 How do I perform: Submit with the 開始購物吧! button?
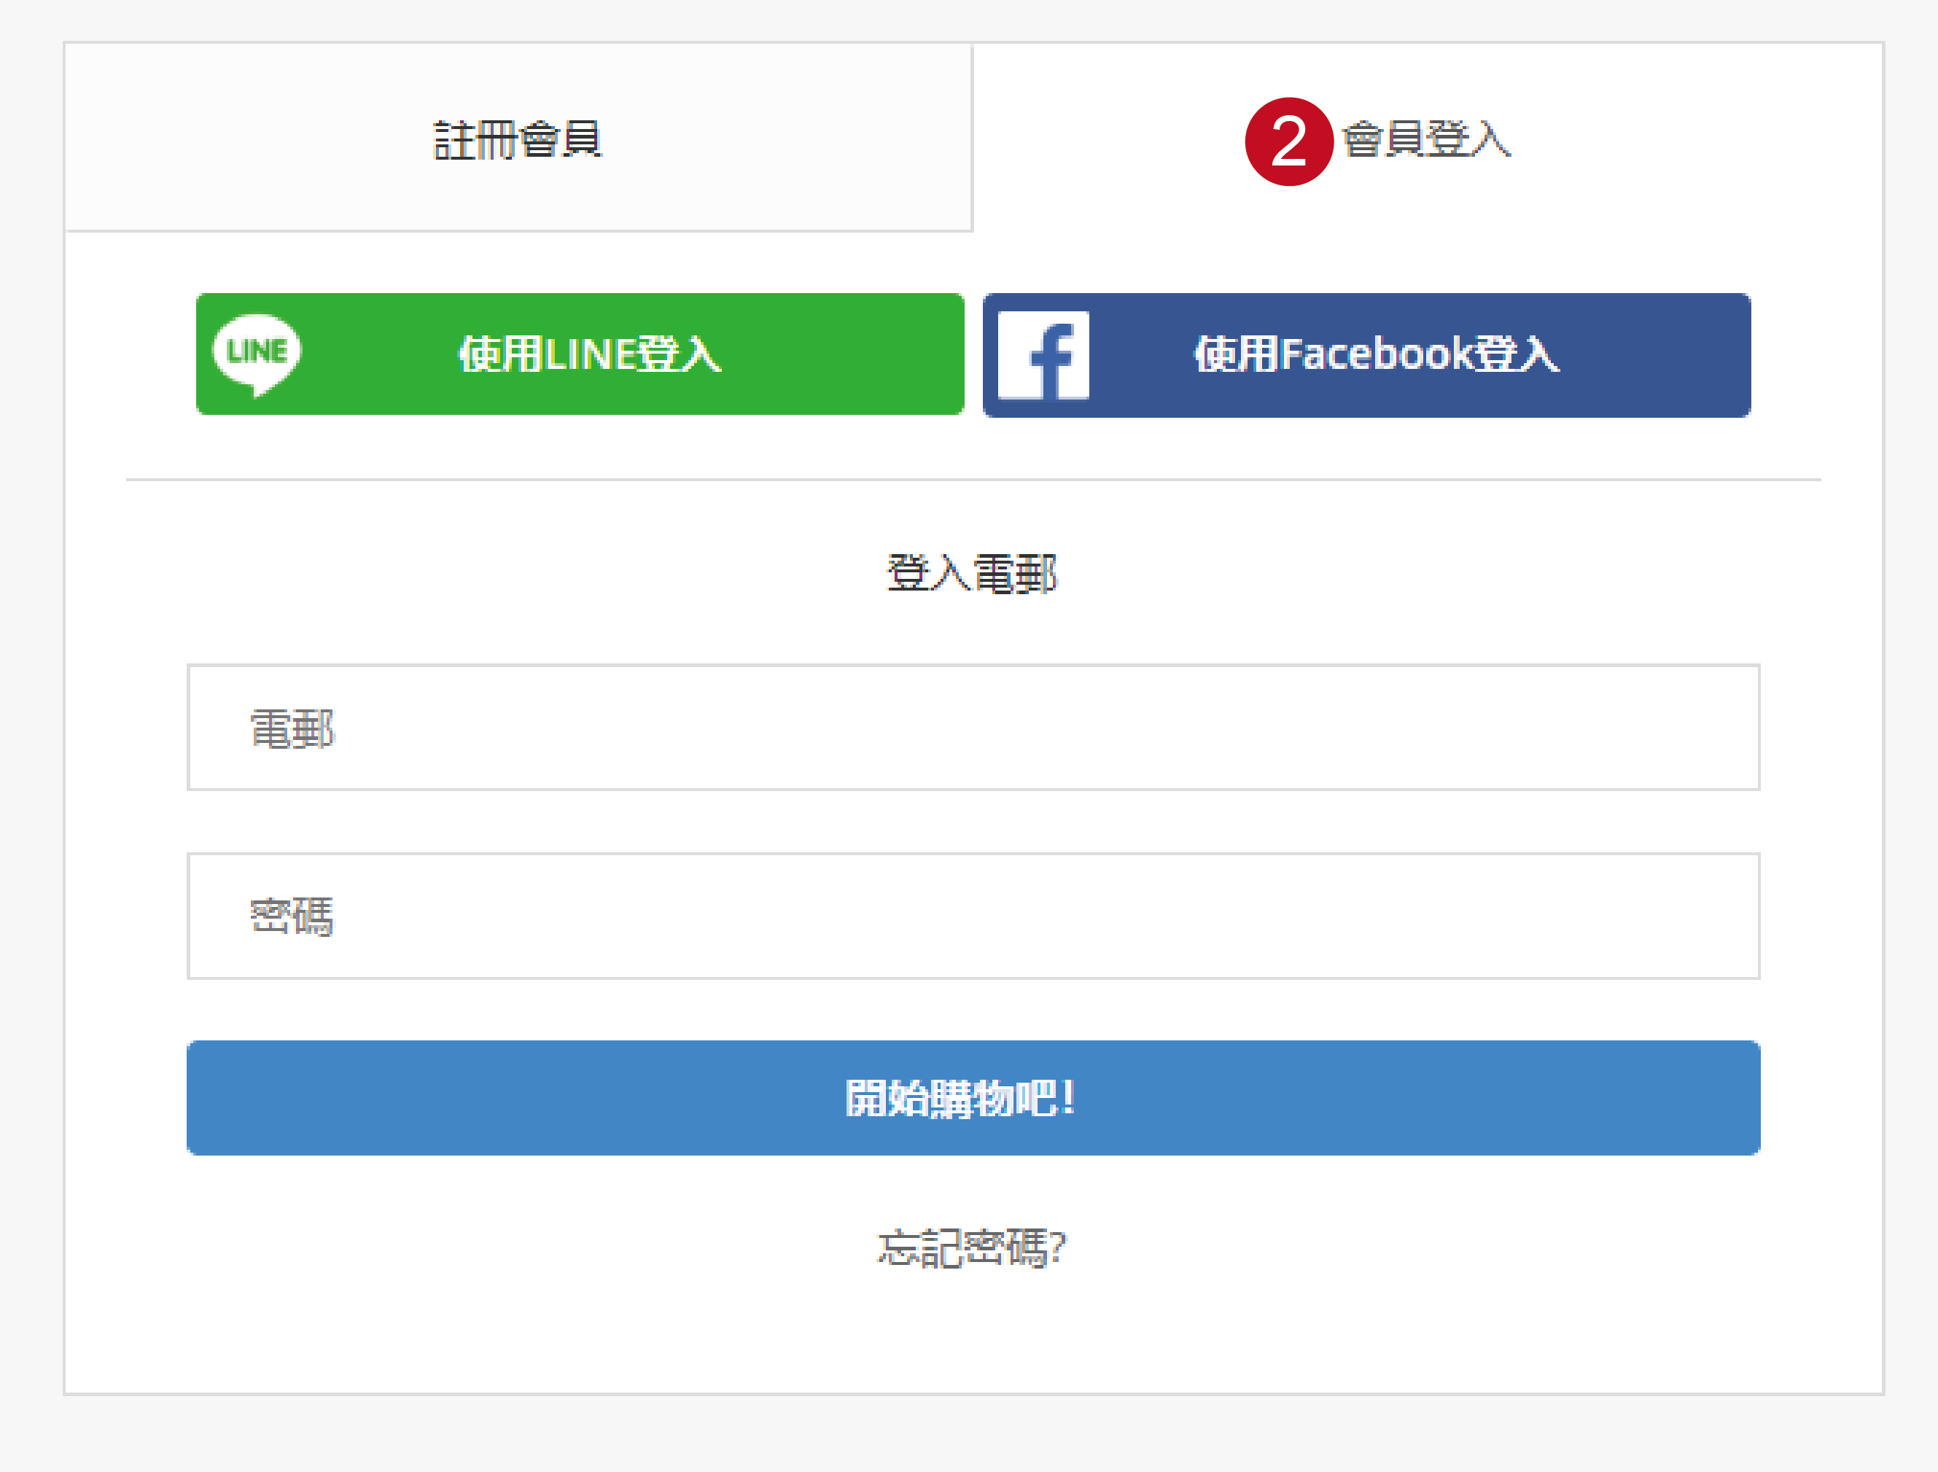[x=973, y=1098]
